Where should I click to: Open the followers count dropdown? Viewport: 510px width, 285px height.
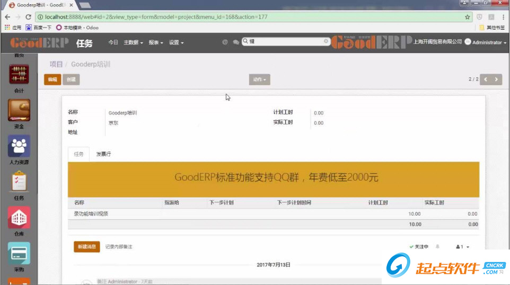click(x=462, y=247)
